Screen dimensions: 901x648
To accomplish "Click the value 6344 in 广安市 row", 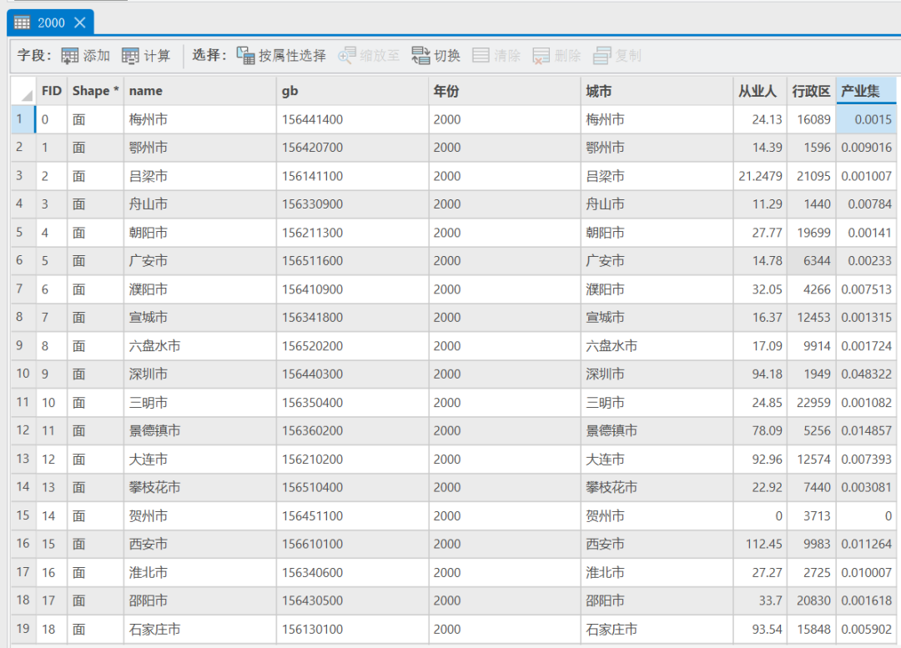I will click(812, 261).
